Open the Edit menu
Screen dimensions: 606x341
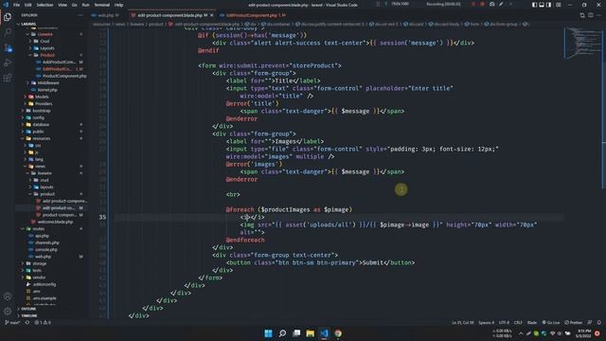(28, 5)
